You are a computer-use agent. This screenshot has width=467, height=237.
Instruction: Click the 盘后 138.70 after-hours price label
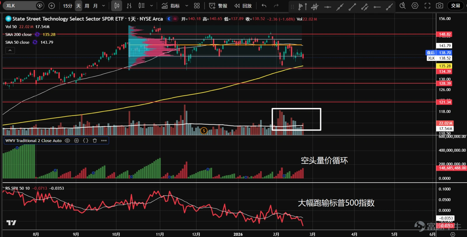439,53
